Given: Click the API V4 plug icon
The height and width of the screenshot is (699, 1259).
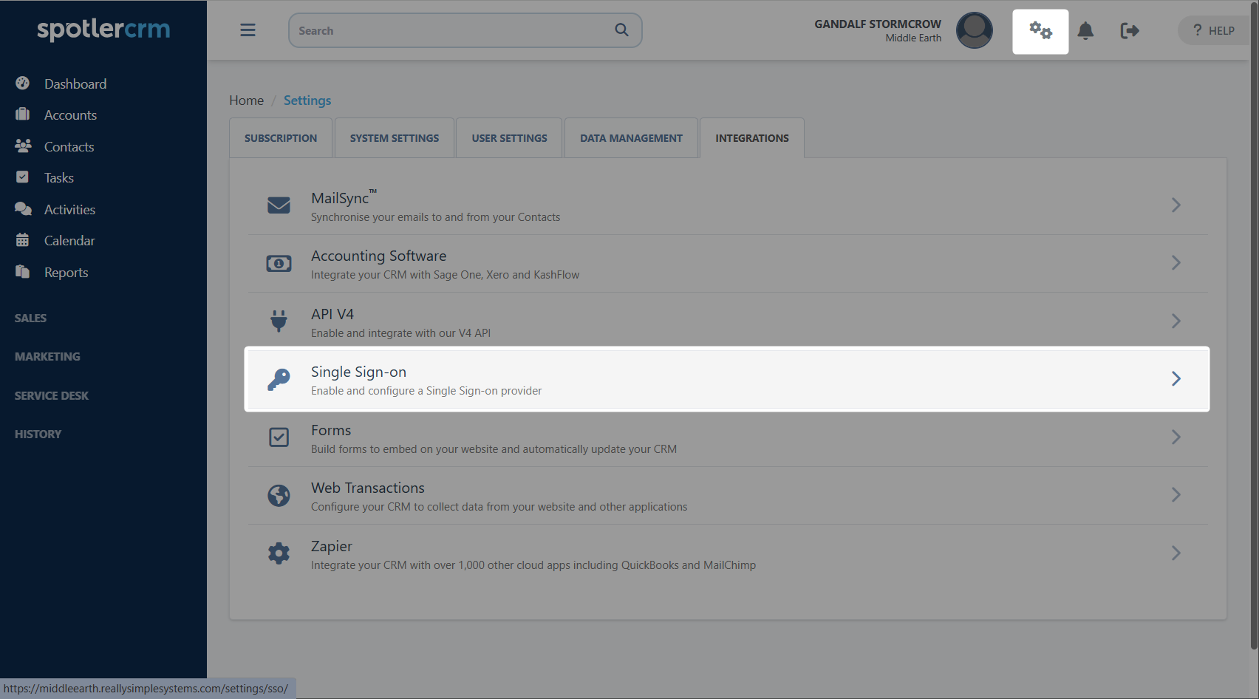Looking at the screenshot, I should pyautogui.click(x=279, y=321).
